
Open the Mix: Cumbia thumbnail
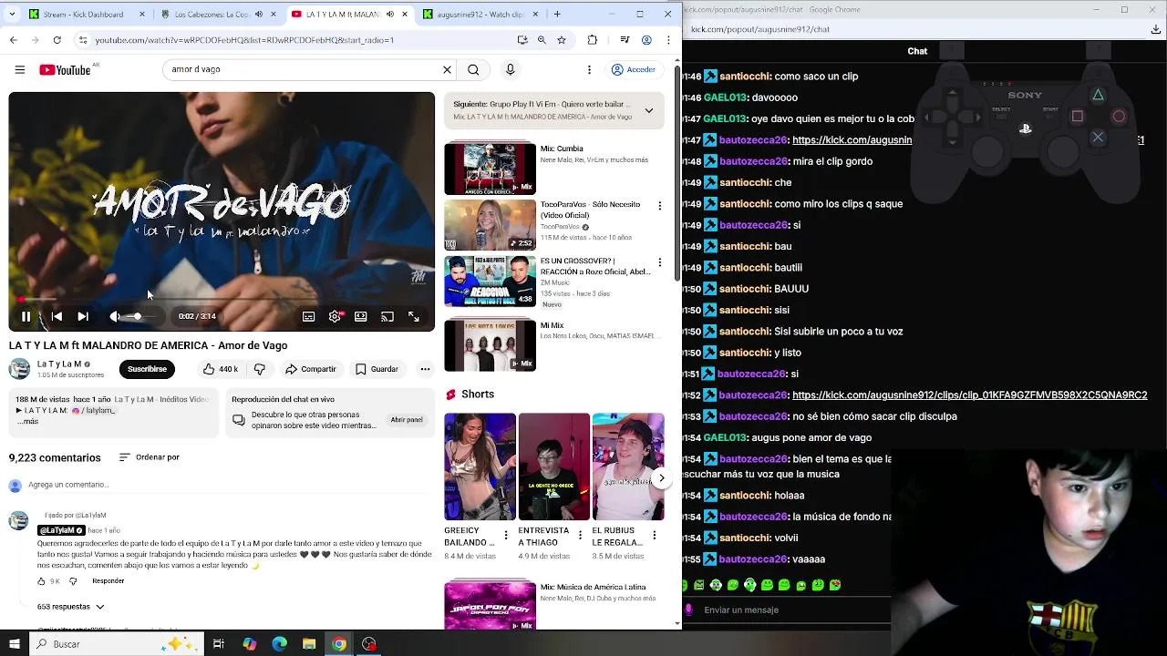coord(490,169)
